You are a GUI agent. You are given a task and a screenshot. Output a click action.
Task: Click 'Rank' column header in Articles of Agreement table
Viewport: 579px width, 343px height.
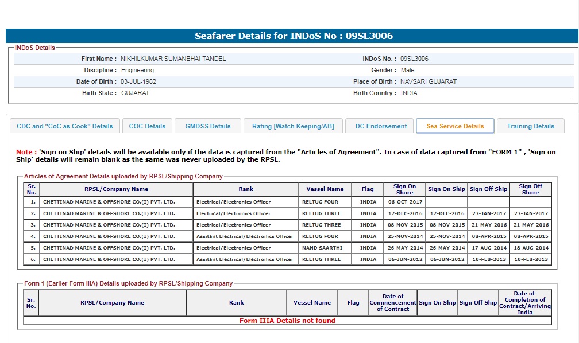[246, 189]
